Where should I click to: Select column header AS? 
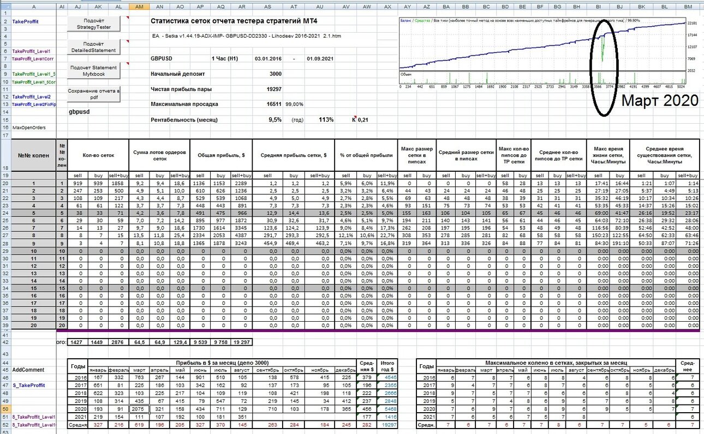pos(267,7)
